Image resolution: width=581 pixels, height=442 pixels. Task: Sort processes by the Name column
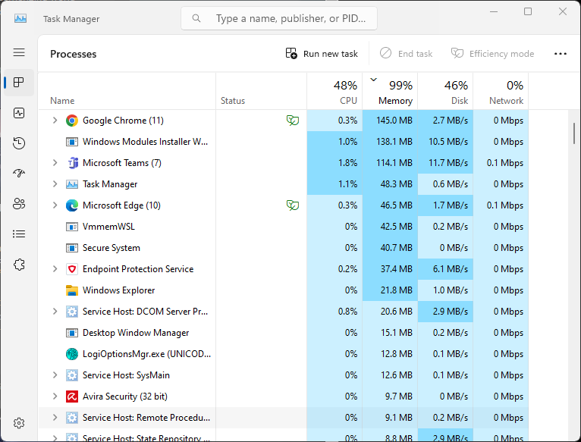pyautogui.click(x=127, y=92)
